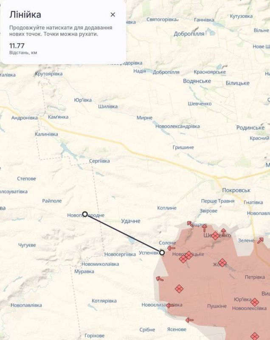Close the Лінійка ruler panel
Viewport: 270px width, 340px height.
pyautogui.click(x=112, y=15)
